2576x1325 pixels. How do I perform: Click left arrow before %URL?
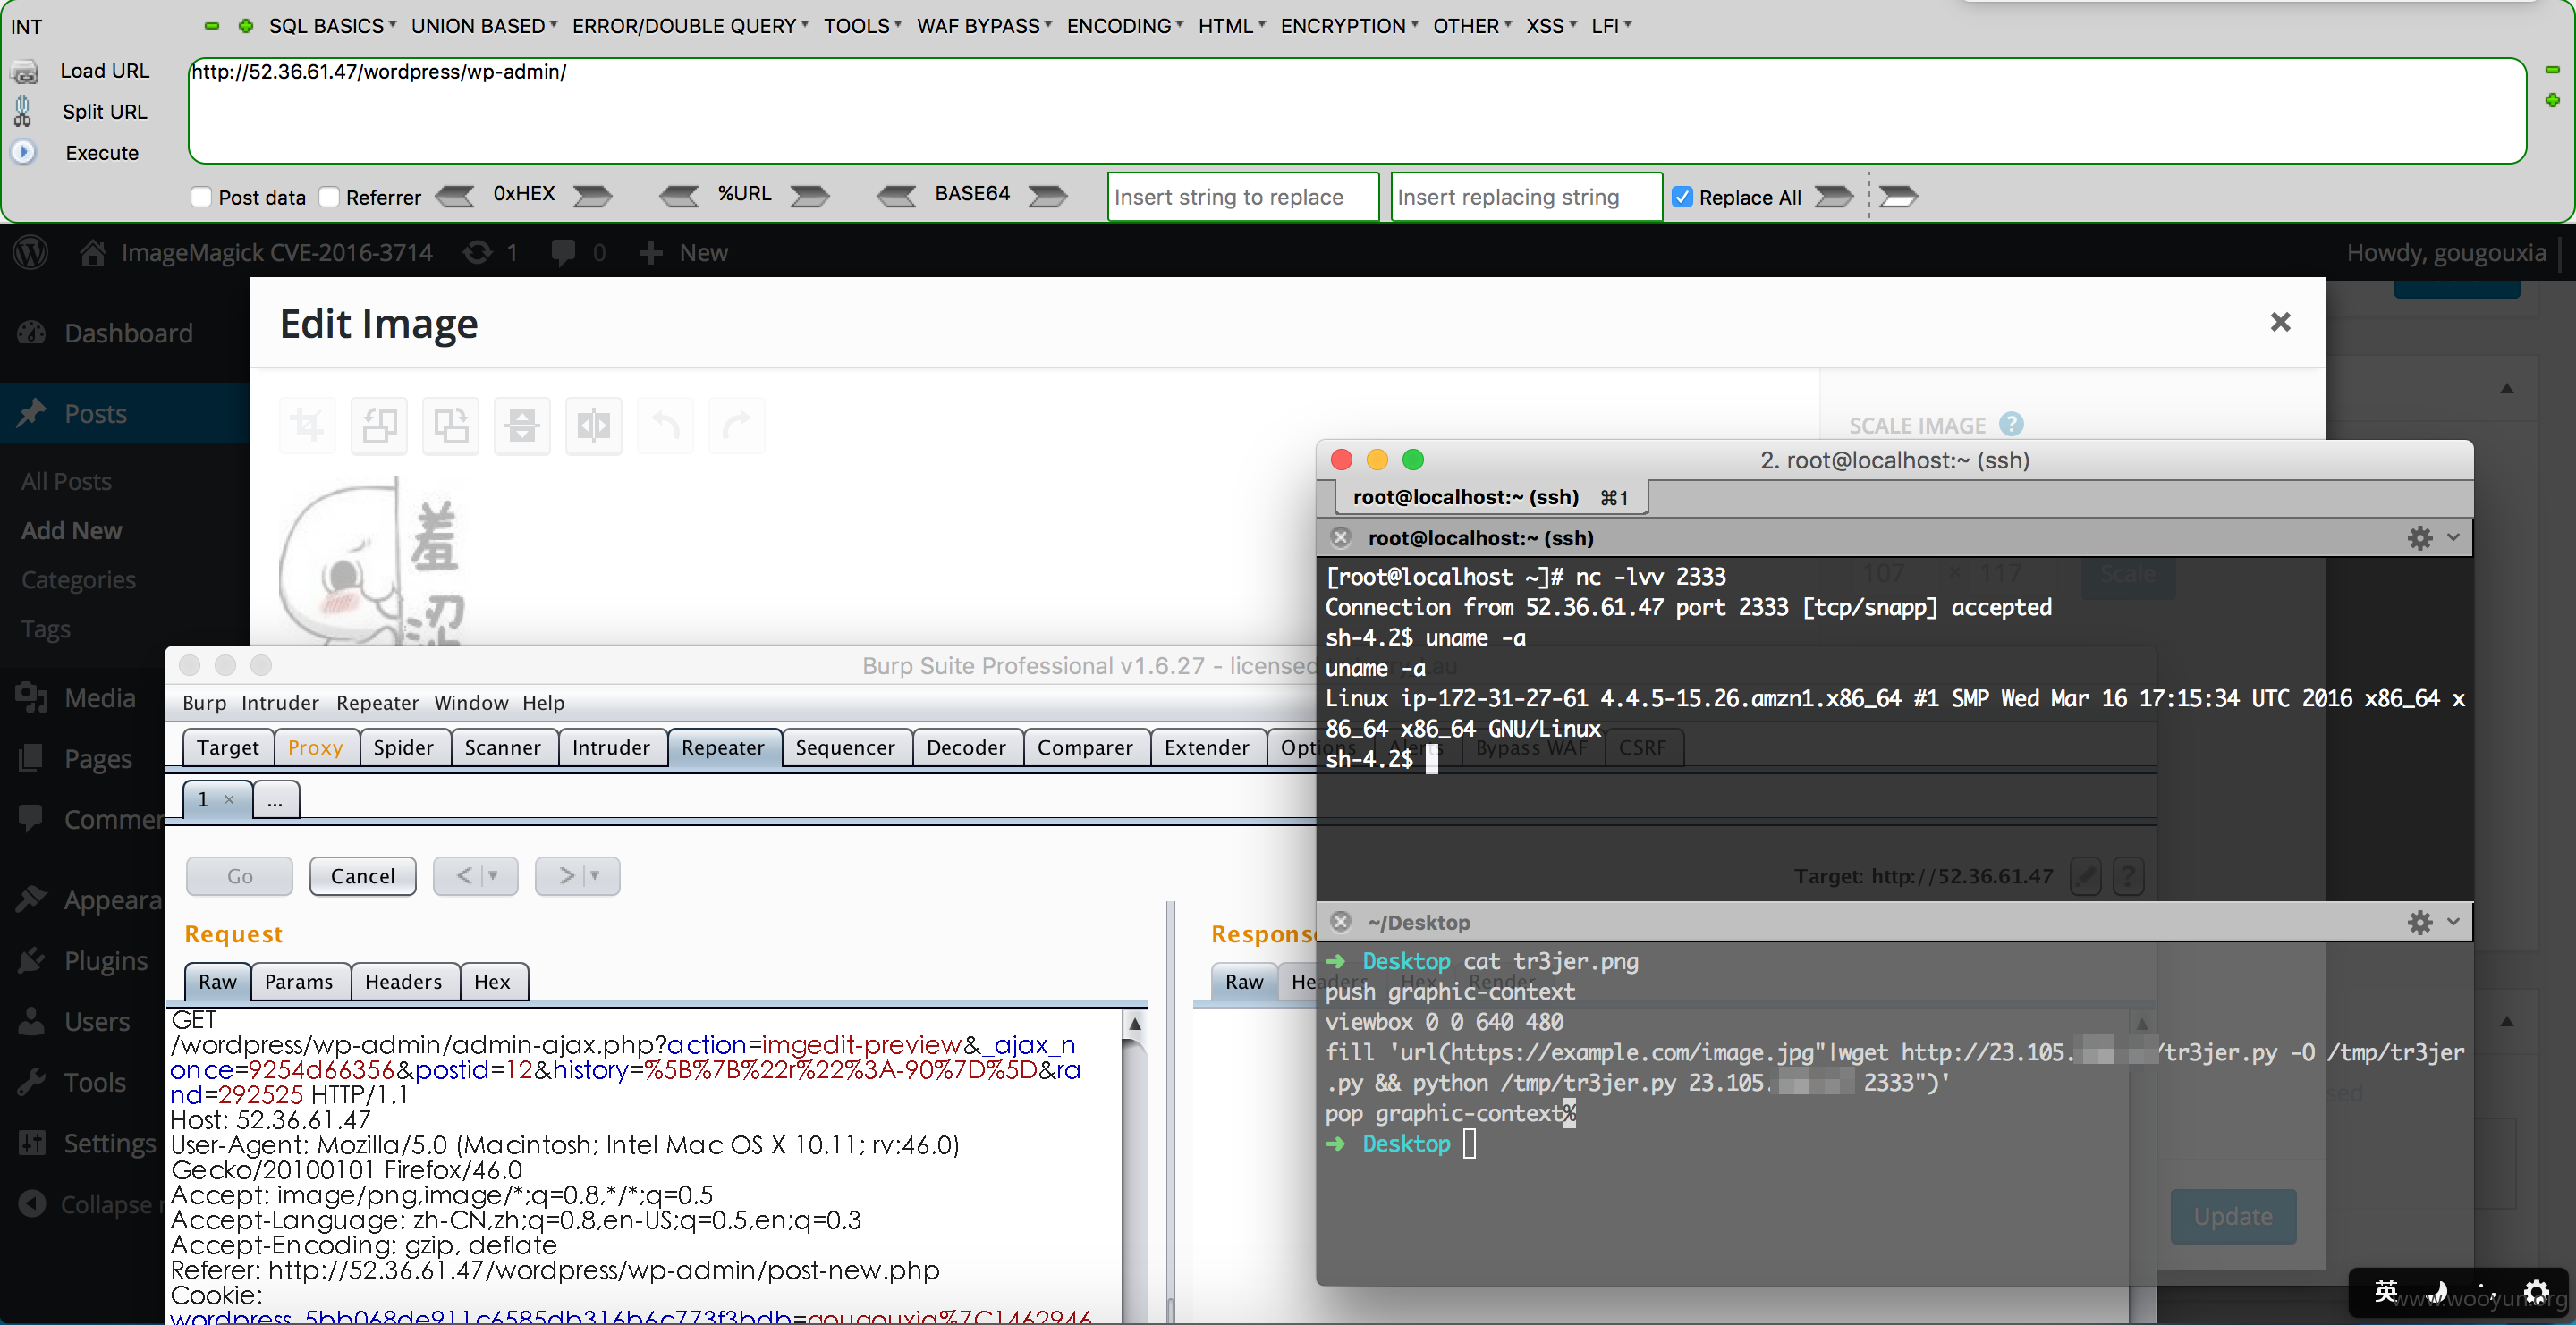click(x=680, y=196)
